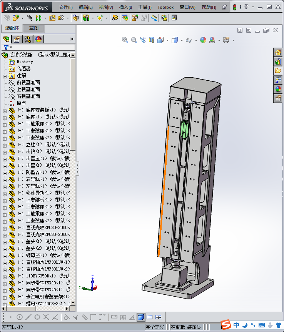
Task: Open the 编辑(E) menu
Action: tap(86, 7)
